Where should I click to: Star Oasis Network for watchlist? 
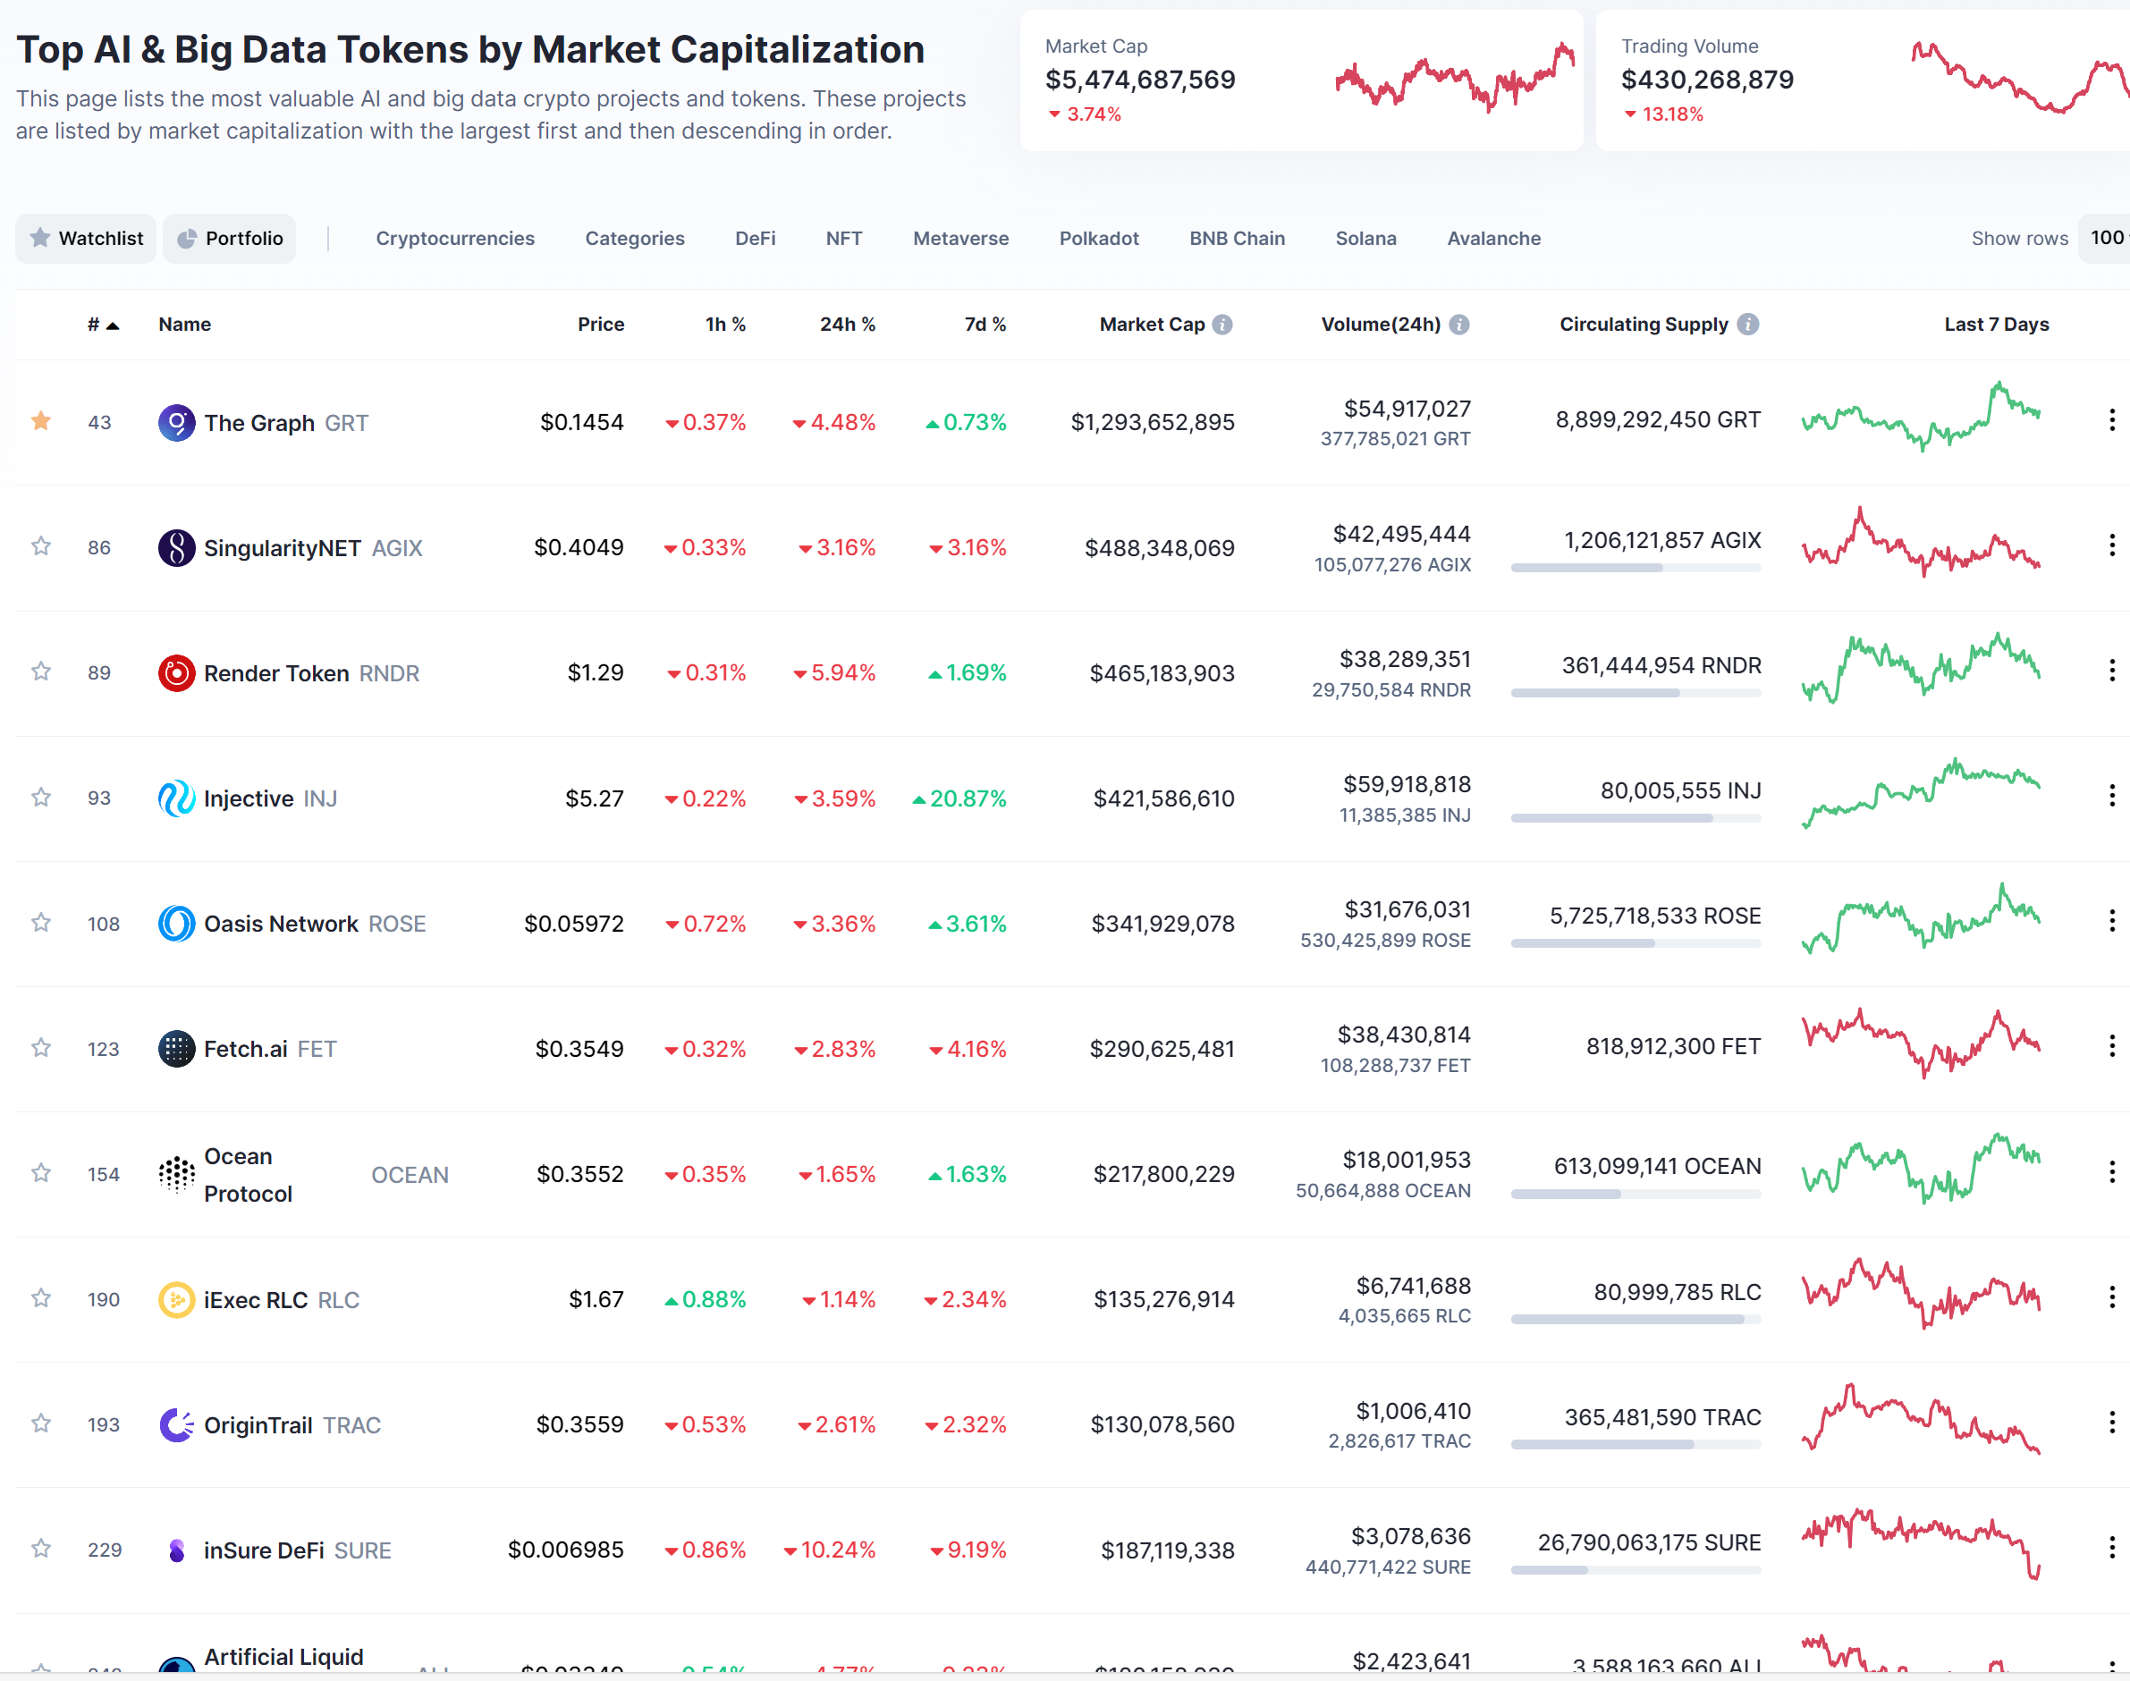[x=40, y=922]
